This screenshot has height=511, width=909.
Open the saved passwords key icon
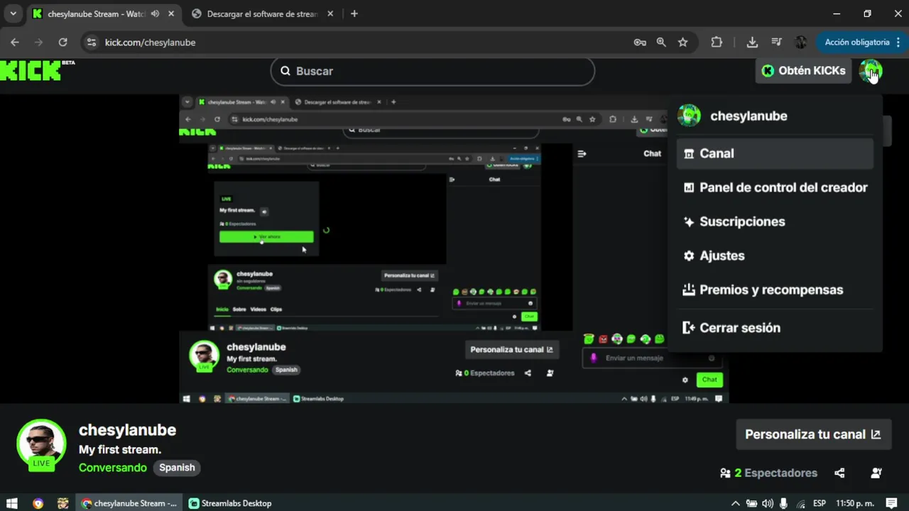point(640,43)
